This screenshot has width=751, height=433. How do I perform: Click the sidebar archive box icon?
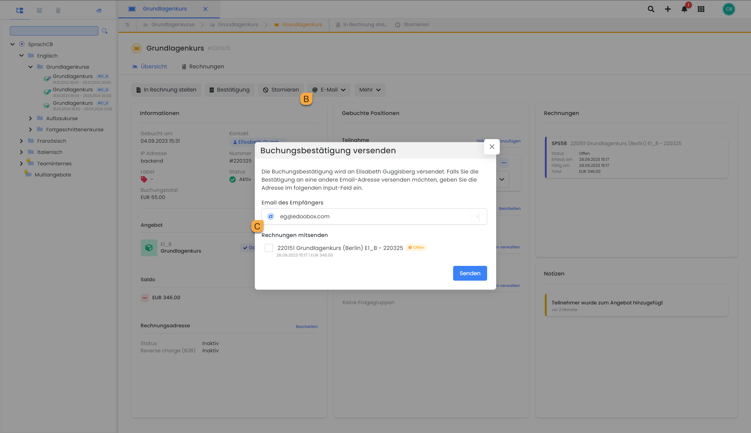tap(39, 11)
